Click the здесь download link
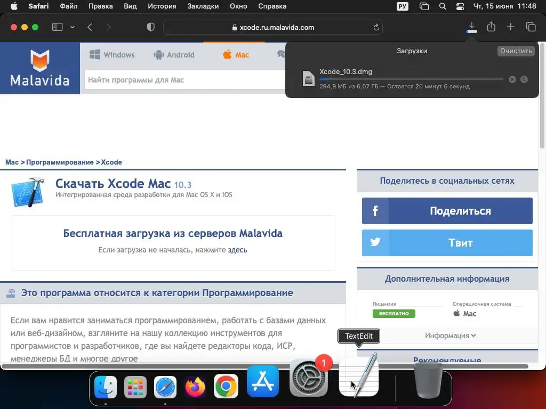 point(237,250)
